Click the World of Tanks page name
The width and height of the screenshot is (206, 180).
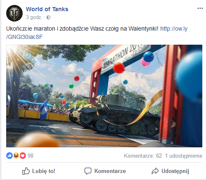47,9
